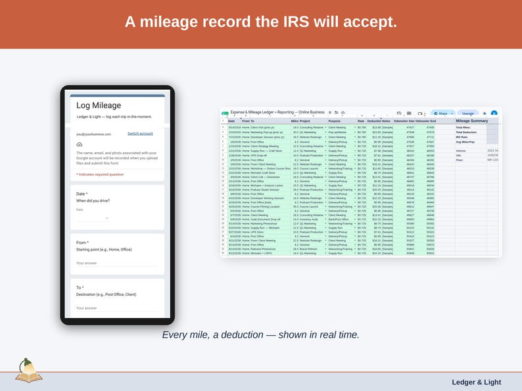Image resolution: width=522 pixels, height=391 pixels.
Task: Click the Log Mileage form heading
Action: click(x=99, y=106)
